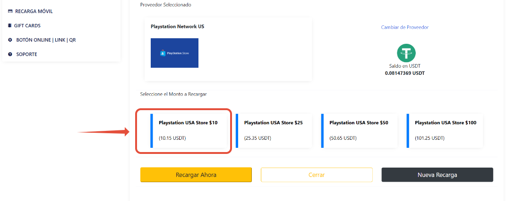The height and width of the screenshot is (201, 507).
Task: Click the Cerrar button
Action: tap(317, 175)
